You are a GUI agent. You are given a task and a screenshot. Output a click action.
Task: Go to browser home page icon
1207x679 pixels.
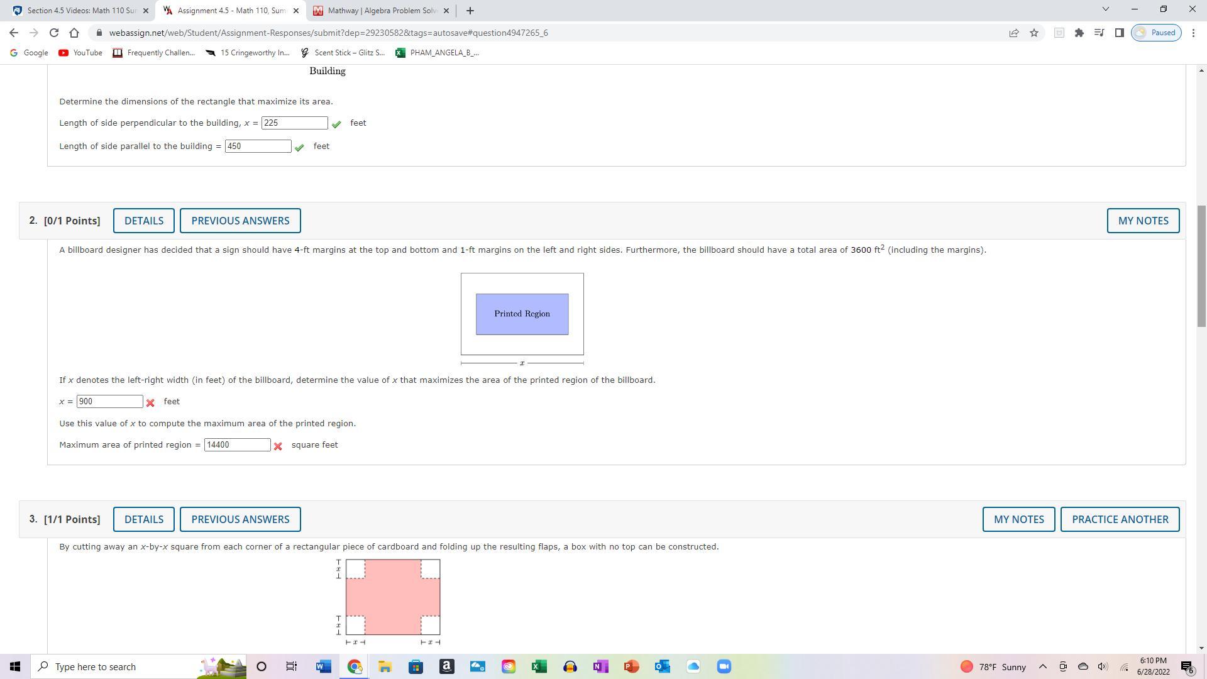74,33
